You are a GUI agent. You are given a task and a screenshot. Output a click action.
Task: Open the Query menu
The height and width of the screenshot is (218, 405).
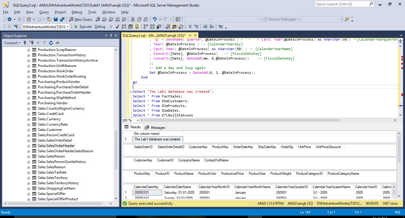[44, 12]
